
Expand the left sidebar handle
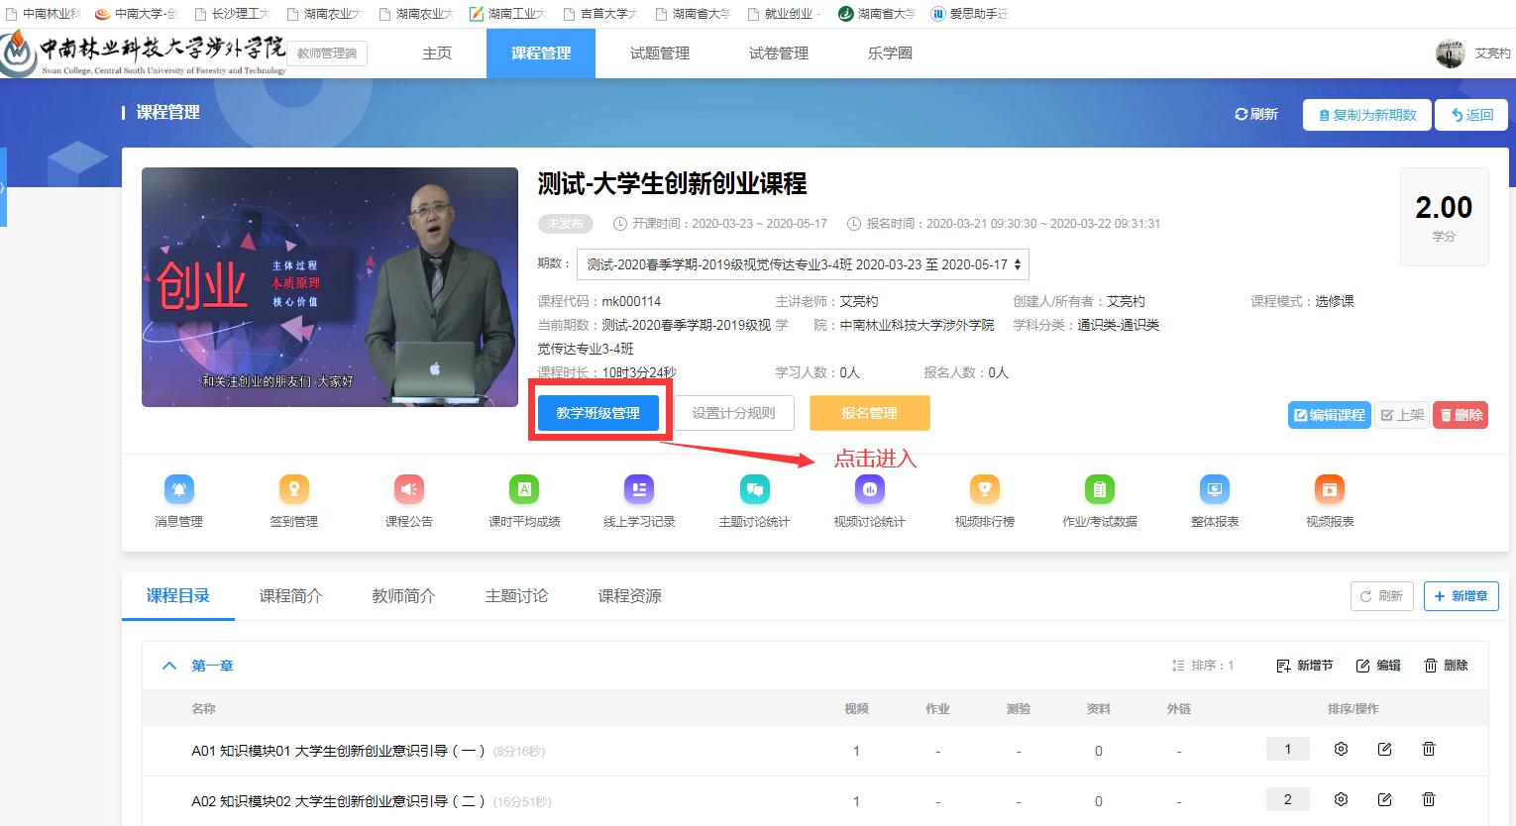[x=3, y=186]
